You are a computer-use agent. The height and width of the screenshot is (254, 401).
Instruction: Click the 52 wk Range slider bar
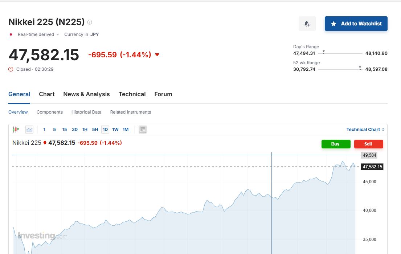pyautogui.click(x=340, y=69)
